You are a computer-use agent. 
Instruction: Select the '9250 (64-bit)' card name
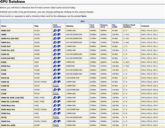(8, 58)
